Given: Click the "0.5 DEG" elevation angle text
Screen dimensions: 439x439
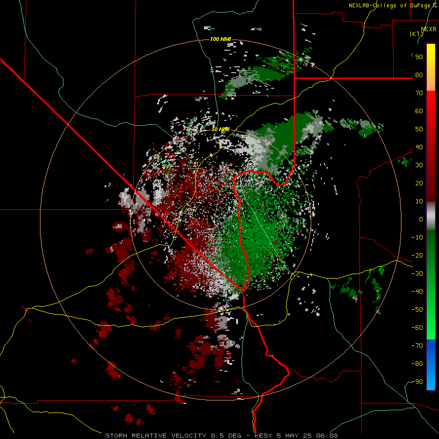Looking at the screenshot, I should coord(225,436).
